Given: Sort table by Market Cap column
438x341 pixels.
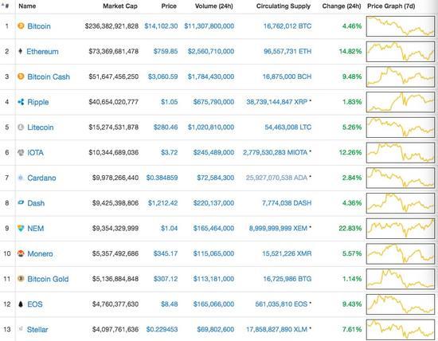Looking at the screenshot, I should (120, 6).
